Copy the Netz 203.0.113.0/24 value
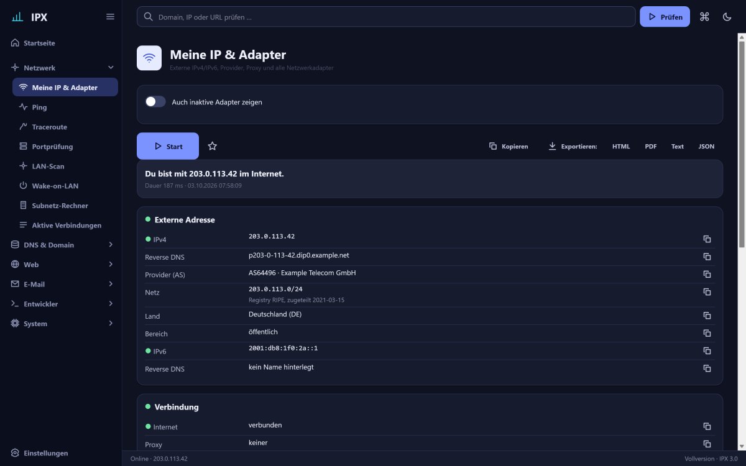Image resolution: width=746 pixels, height=466 pixels. [707, 292]
